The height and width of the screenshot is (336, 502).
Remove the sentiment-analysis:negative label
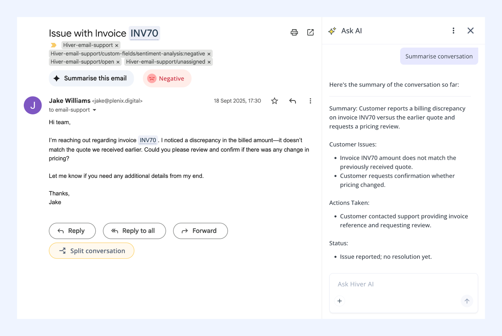tap(209, 54)
